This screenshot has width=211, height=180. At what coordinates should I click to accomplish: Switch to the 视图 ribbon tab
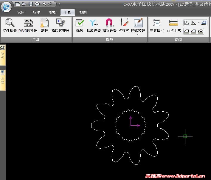83,13
